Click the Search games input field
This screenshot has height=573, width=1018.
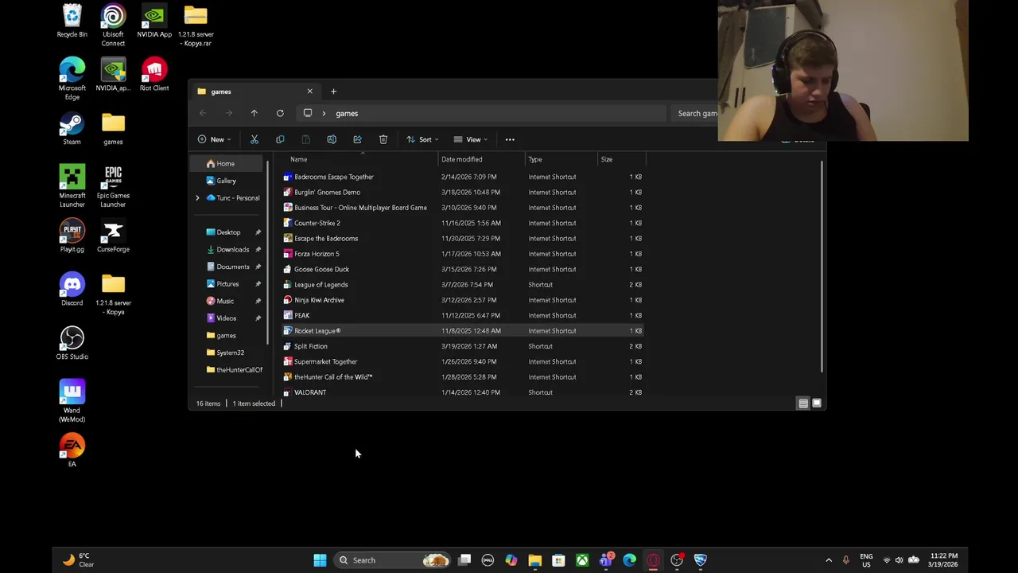pos(696,113)
